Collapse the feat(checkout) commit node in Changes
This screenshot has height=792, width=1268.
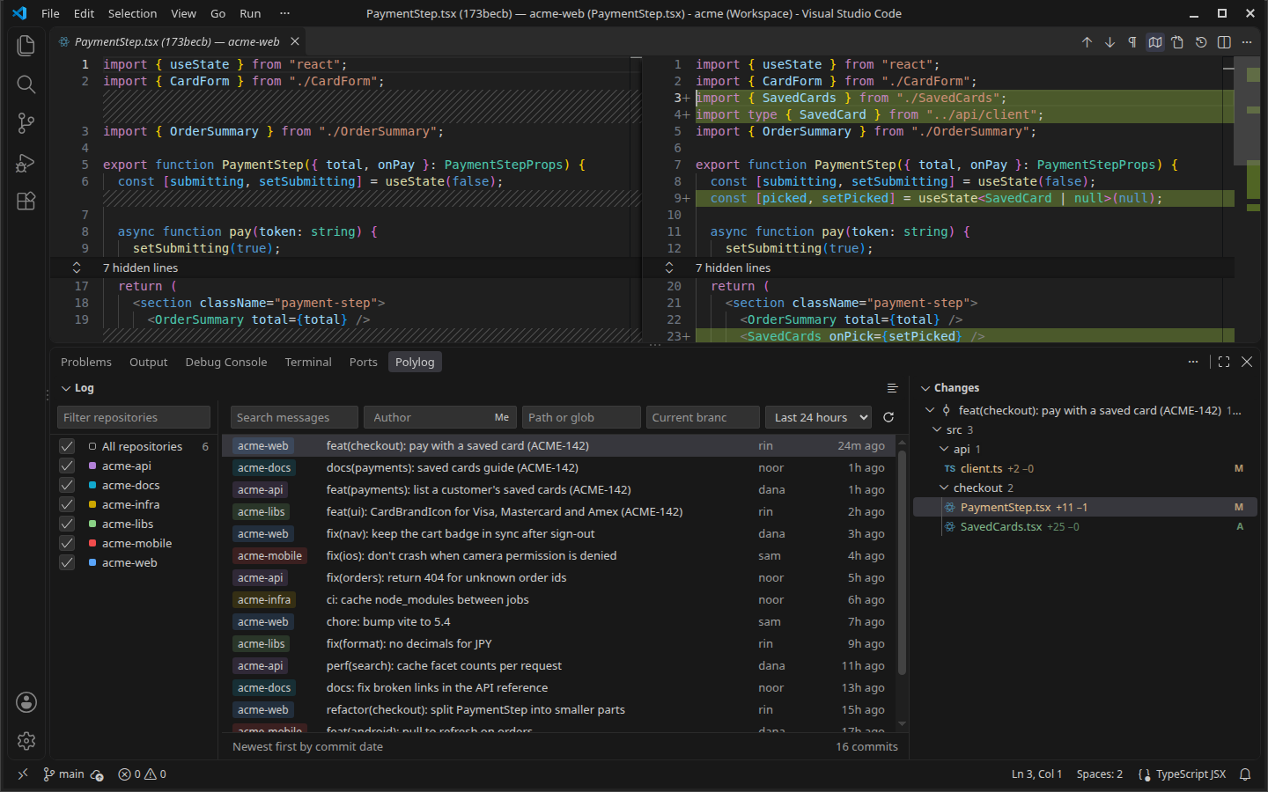pyautogui.click(x=930, y=410)
